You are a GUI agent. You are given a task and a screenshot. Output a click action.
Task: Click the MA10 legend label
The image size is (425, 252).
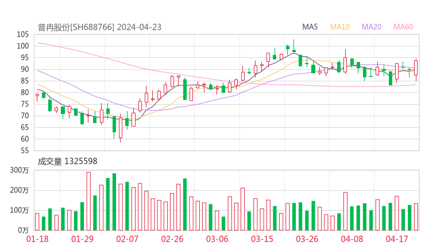[339, 27]
